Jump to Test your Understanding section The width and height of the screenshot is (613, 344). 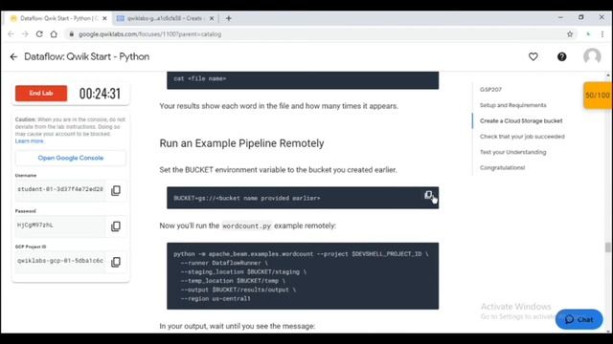[x=513, y=152]
